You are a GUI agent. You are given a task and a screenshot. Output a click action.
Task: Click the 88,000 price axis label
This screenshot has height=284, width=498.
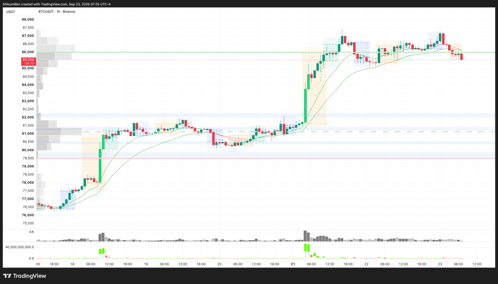pyautogui.click(x=28, y=20)
